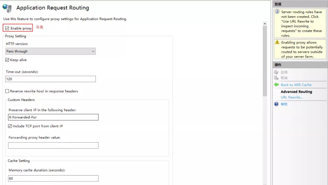The height and width of the screenshot is (185, 328).
Task: Click the Advanced Routing heading
Action: click(x=296, y=92)
